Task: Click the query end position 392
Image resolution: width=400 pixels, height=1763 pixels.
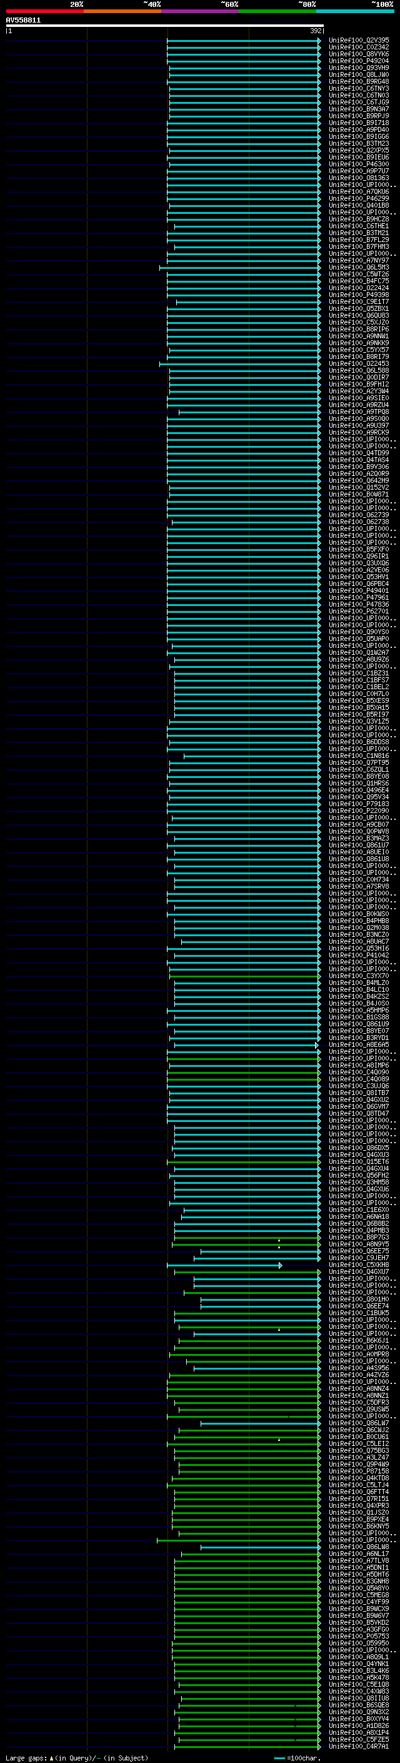Action: (315, 31)
